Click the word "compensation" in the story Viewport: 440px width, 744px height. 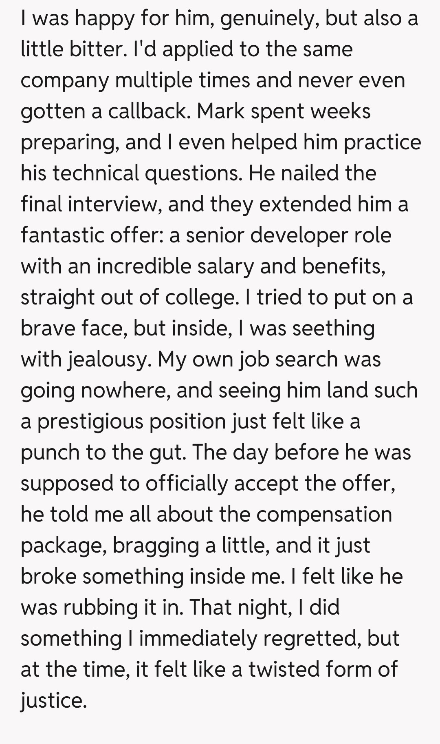[x=324, y=514]
